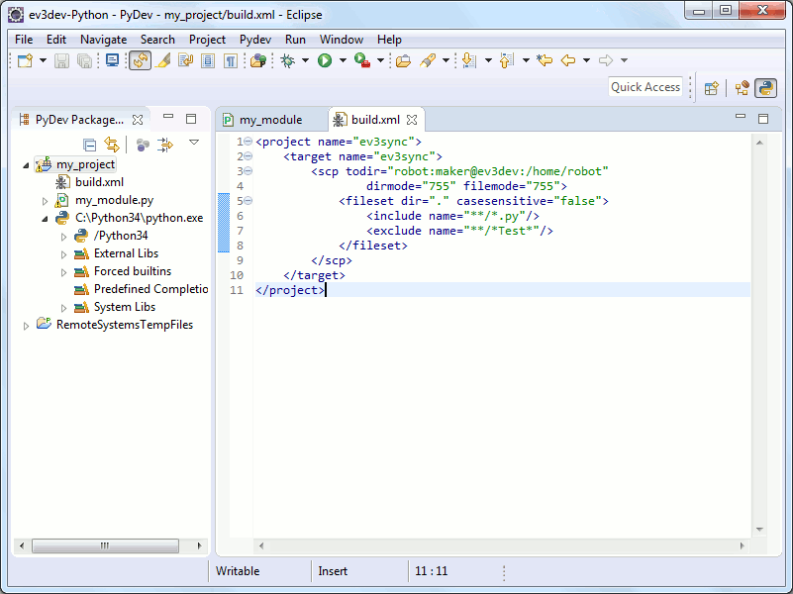Open the Project menu
Image resolution: width=793 pixels, height=594 pixels.
click(x=207, y=40)
